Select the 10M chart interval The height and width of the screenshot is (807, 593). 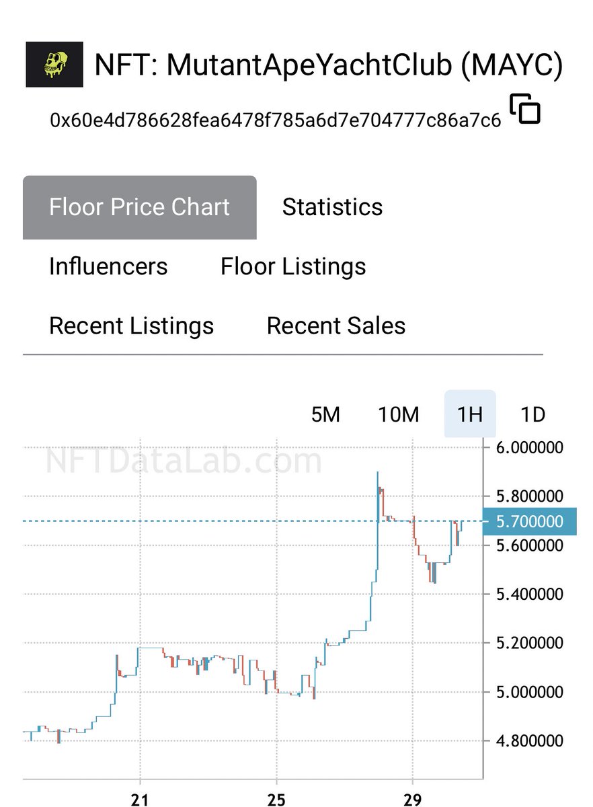point(399,414)
